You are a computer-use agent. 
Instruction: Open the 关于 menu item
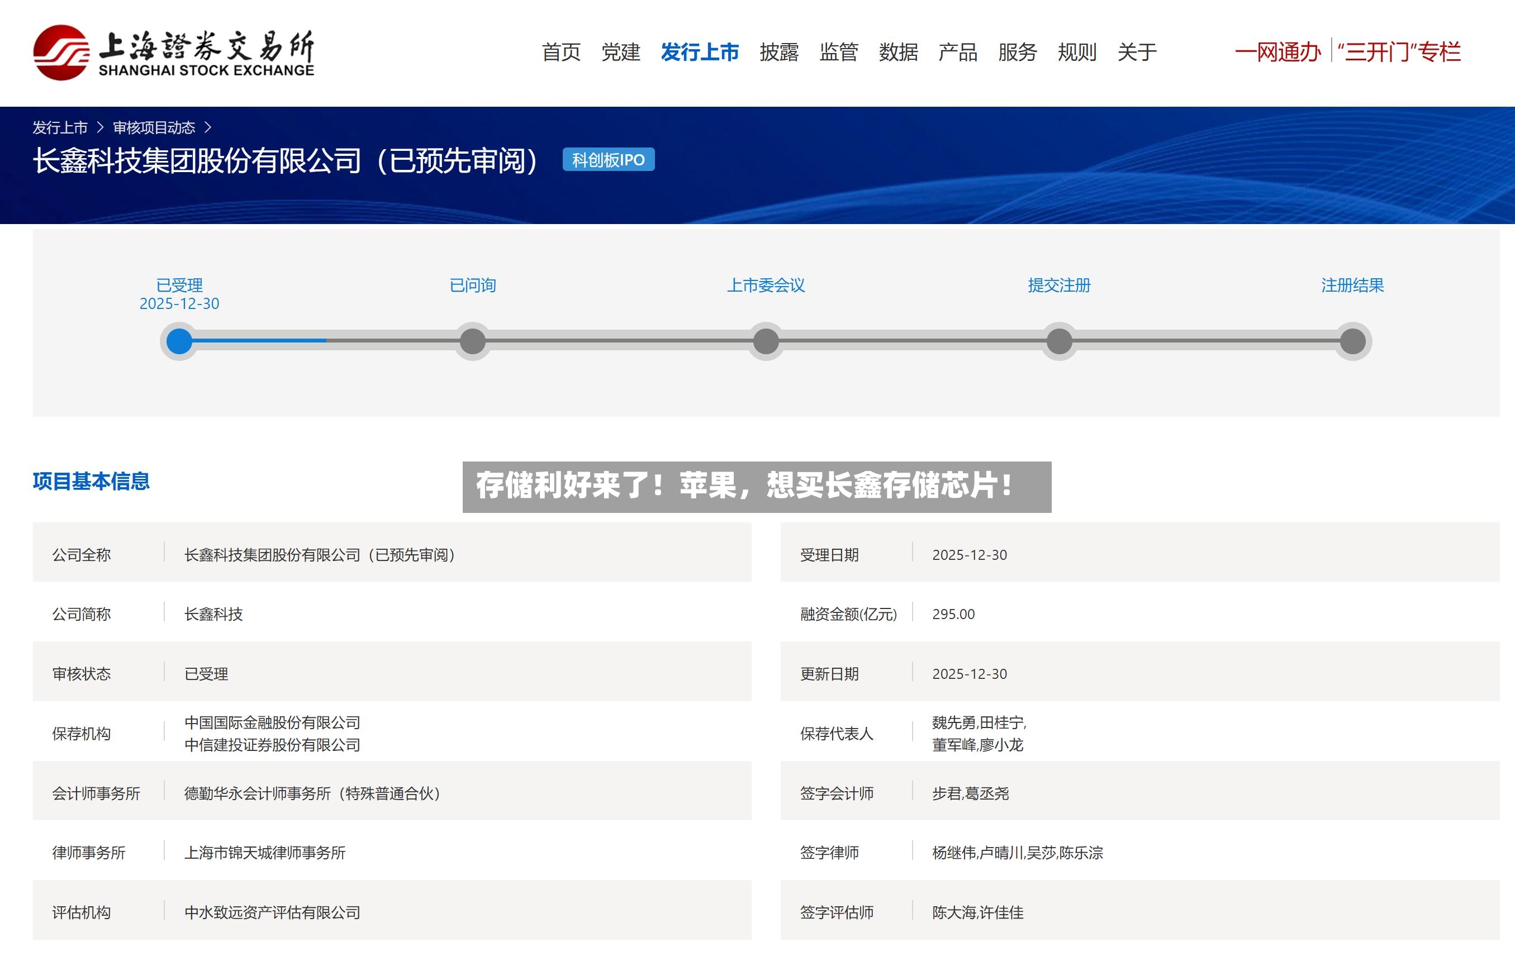point(1137,52)
